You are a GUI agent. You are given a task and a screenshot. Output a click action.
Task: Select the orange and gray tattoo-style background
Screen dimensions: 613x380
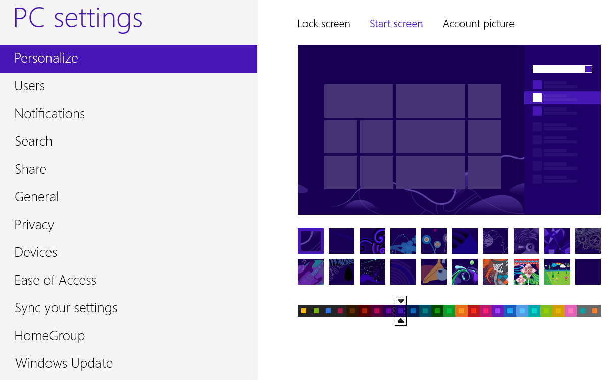tap(495, 272)
